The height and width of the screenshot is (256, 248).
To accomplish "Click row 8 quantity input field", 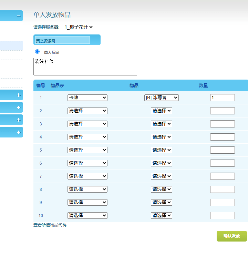I will tap(223, 189).
